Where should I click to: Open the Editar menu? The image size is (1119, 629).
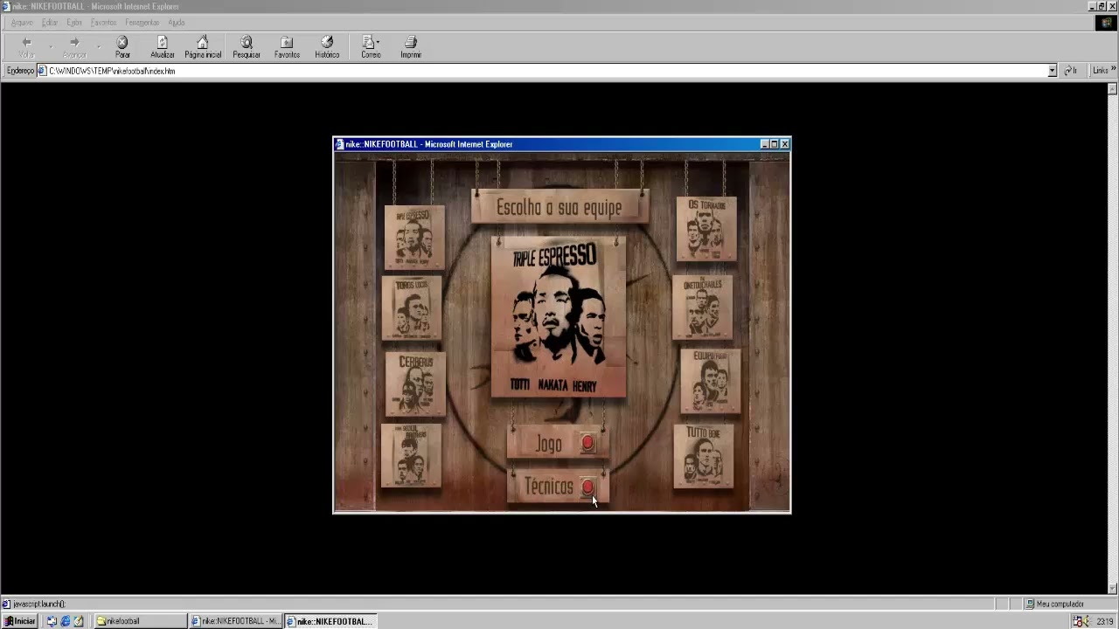point(50,23)
